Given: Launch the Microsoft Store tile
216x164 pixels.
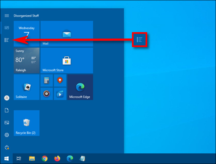Looking at the screenshot, I should (x=67, y=60).
